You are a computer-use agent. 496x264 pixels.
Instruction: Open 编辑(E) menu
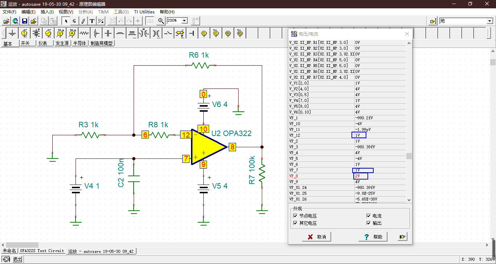(28, 12)
